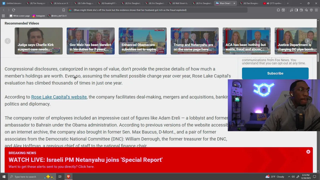
Task: Open the taskbar clock showing 6:16 PM
Action: pyautogui.click(x=306, y=177)
